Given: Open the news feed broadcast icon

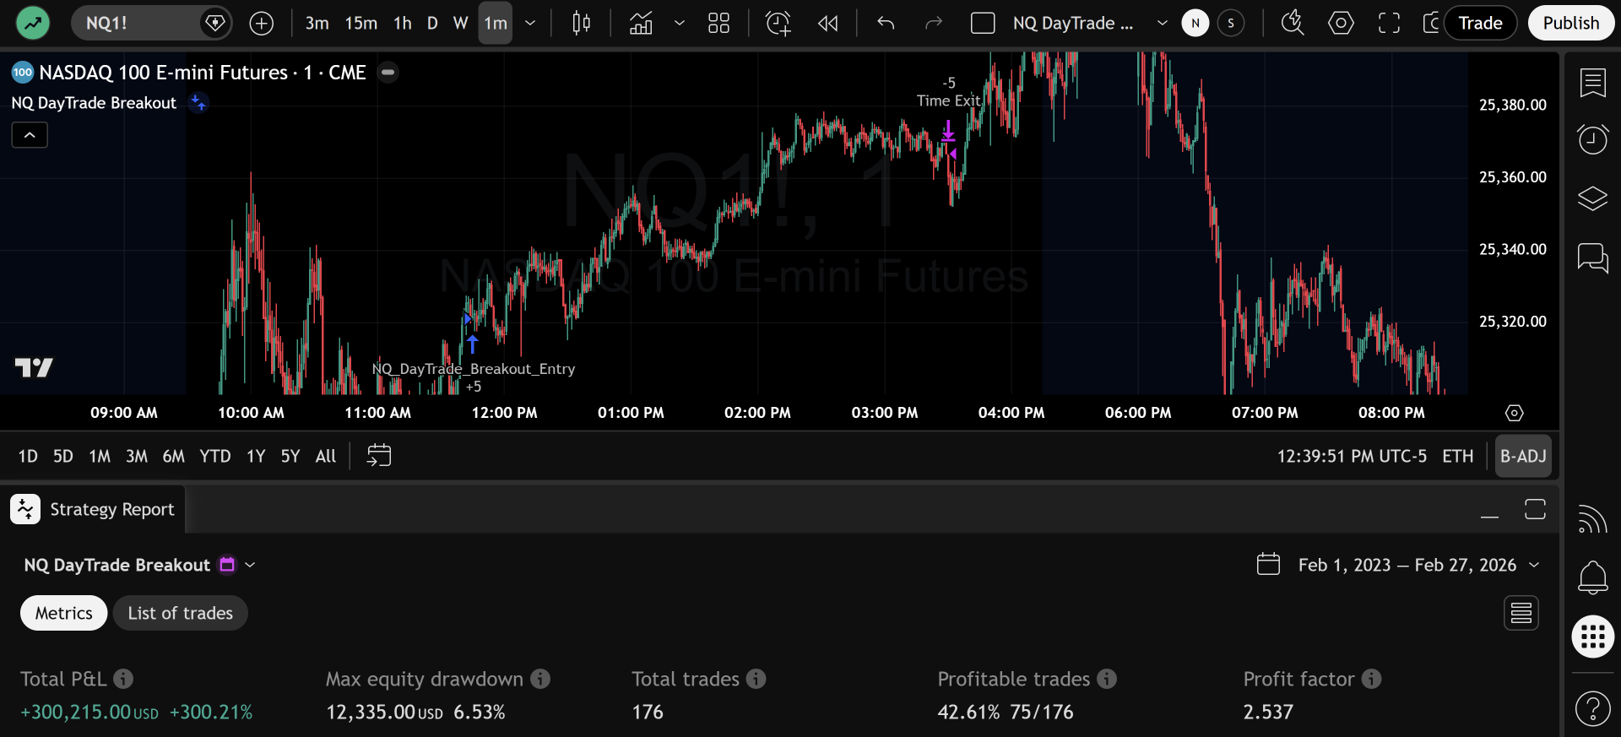Looking at the screenshot, I should [1592, 518].
